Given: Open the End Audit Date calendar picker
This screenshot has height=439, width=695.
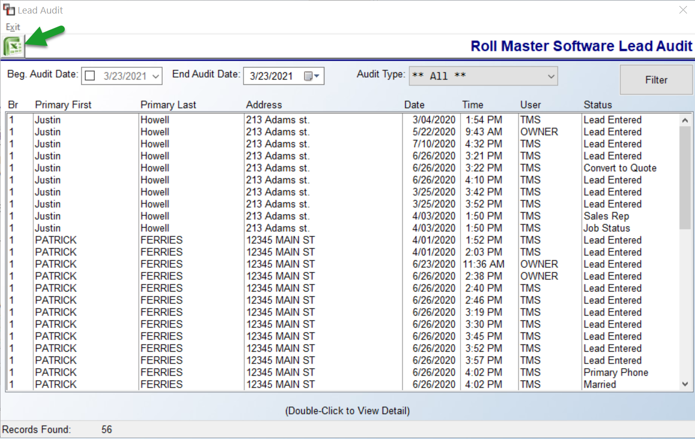Looking at the screenshot, I should click(312, 76).
